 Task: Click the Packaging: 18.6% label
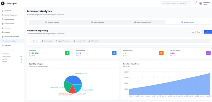(87, 90)
